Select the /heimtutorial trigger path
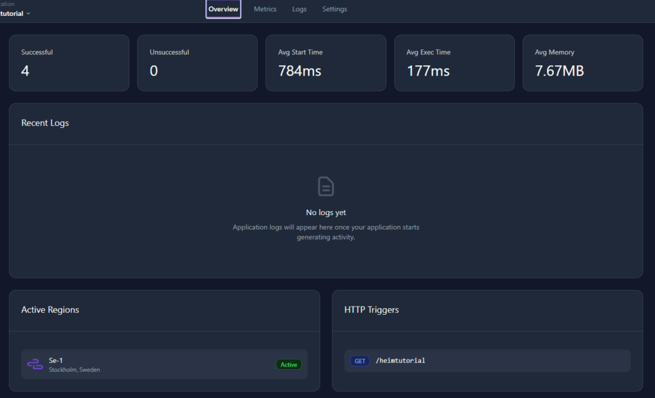Viewport: 655px width, 398px height. click(x=400, y=360)
